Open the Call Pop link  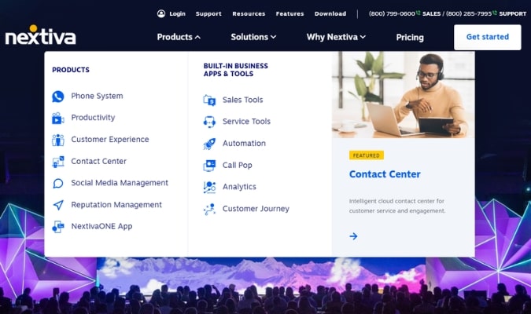tap(237, 166)
